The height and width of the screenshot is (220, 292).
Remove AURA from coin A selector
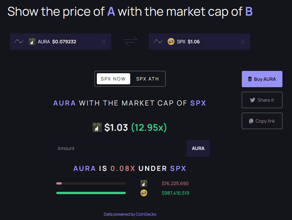pyautogui.click(x=104, y=42)
